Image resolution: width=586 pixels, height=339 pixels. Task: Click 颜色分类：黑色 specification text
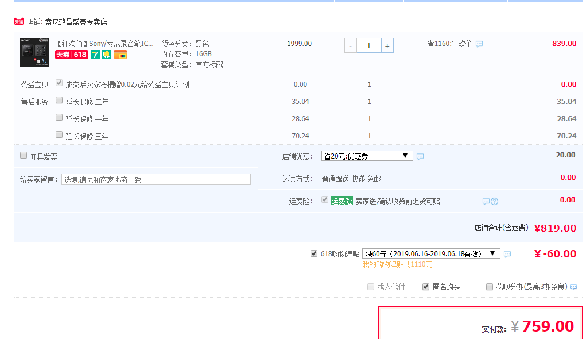185,44
